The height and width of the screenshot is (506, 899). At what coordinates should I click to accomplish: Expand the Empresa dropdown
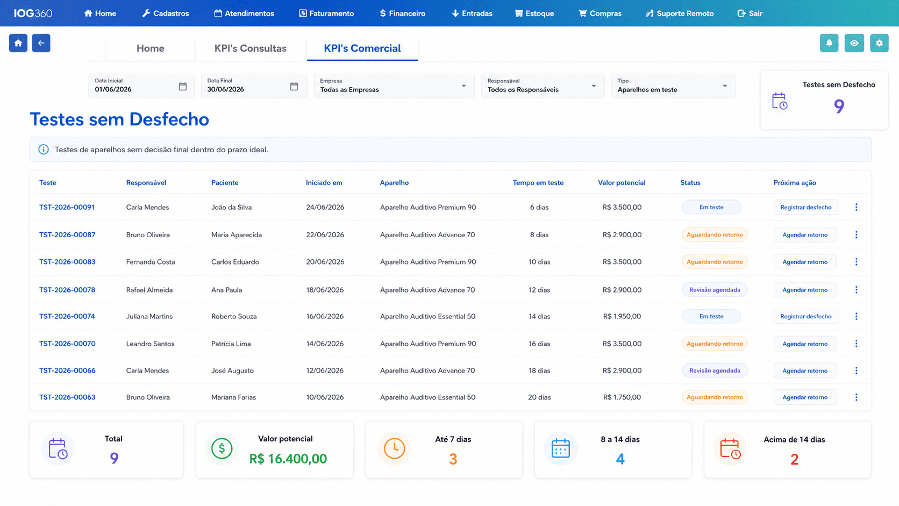pyautogui.click(x=394, y=86)
